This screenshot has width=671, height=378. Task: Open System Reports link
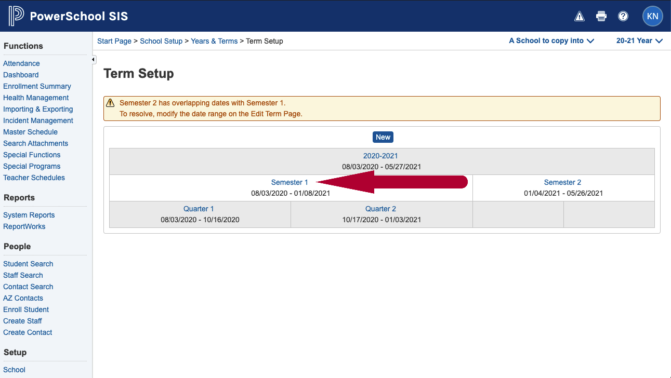29,215
